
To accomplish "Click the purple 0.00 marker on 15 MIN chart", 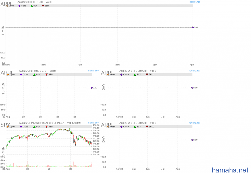I will coord(92,88).
